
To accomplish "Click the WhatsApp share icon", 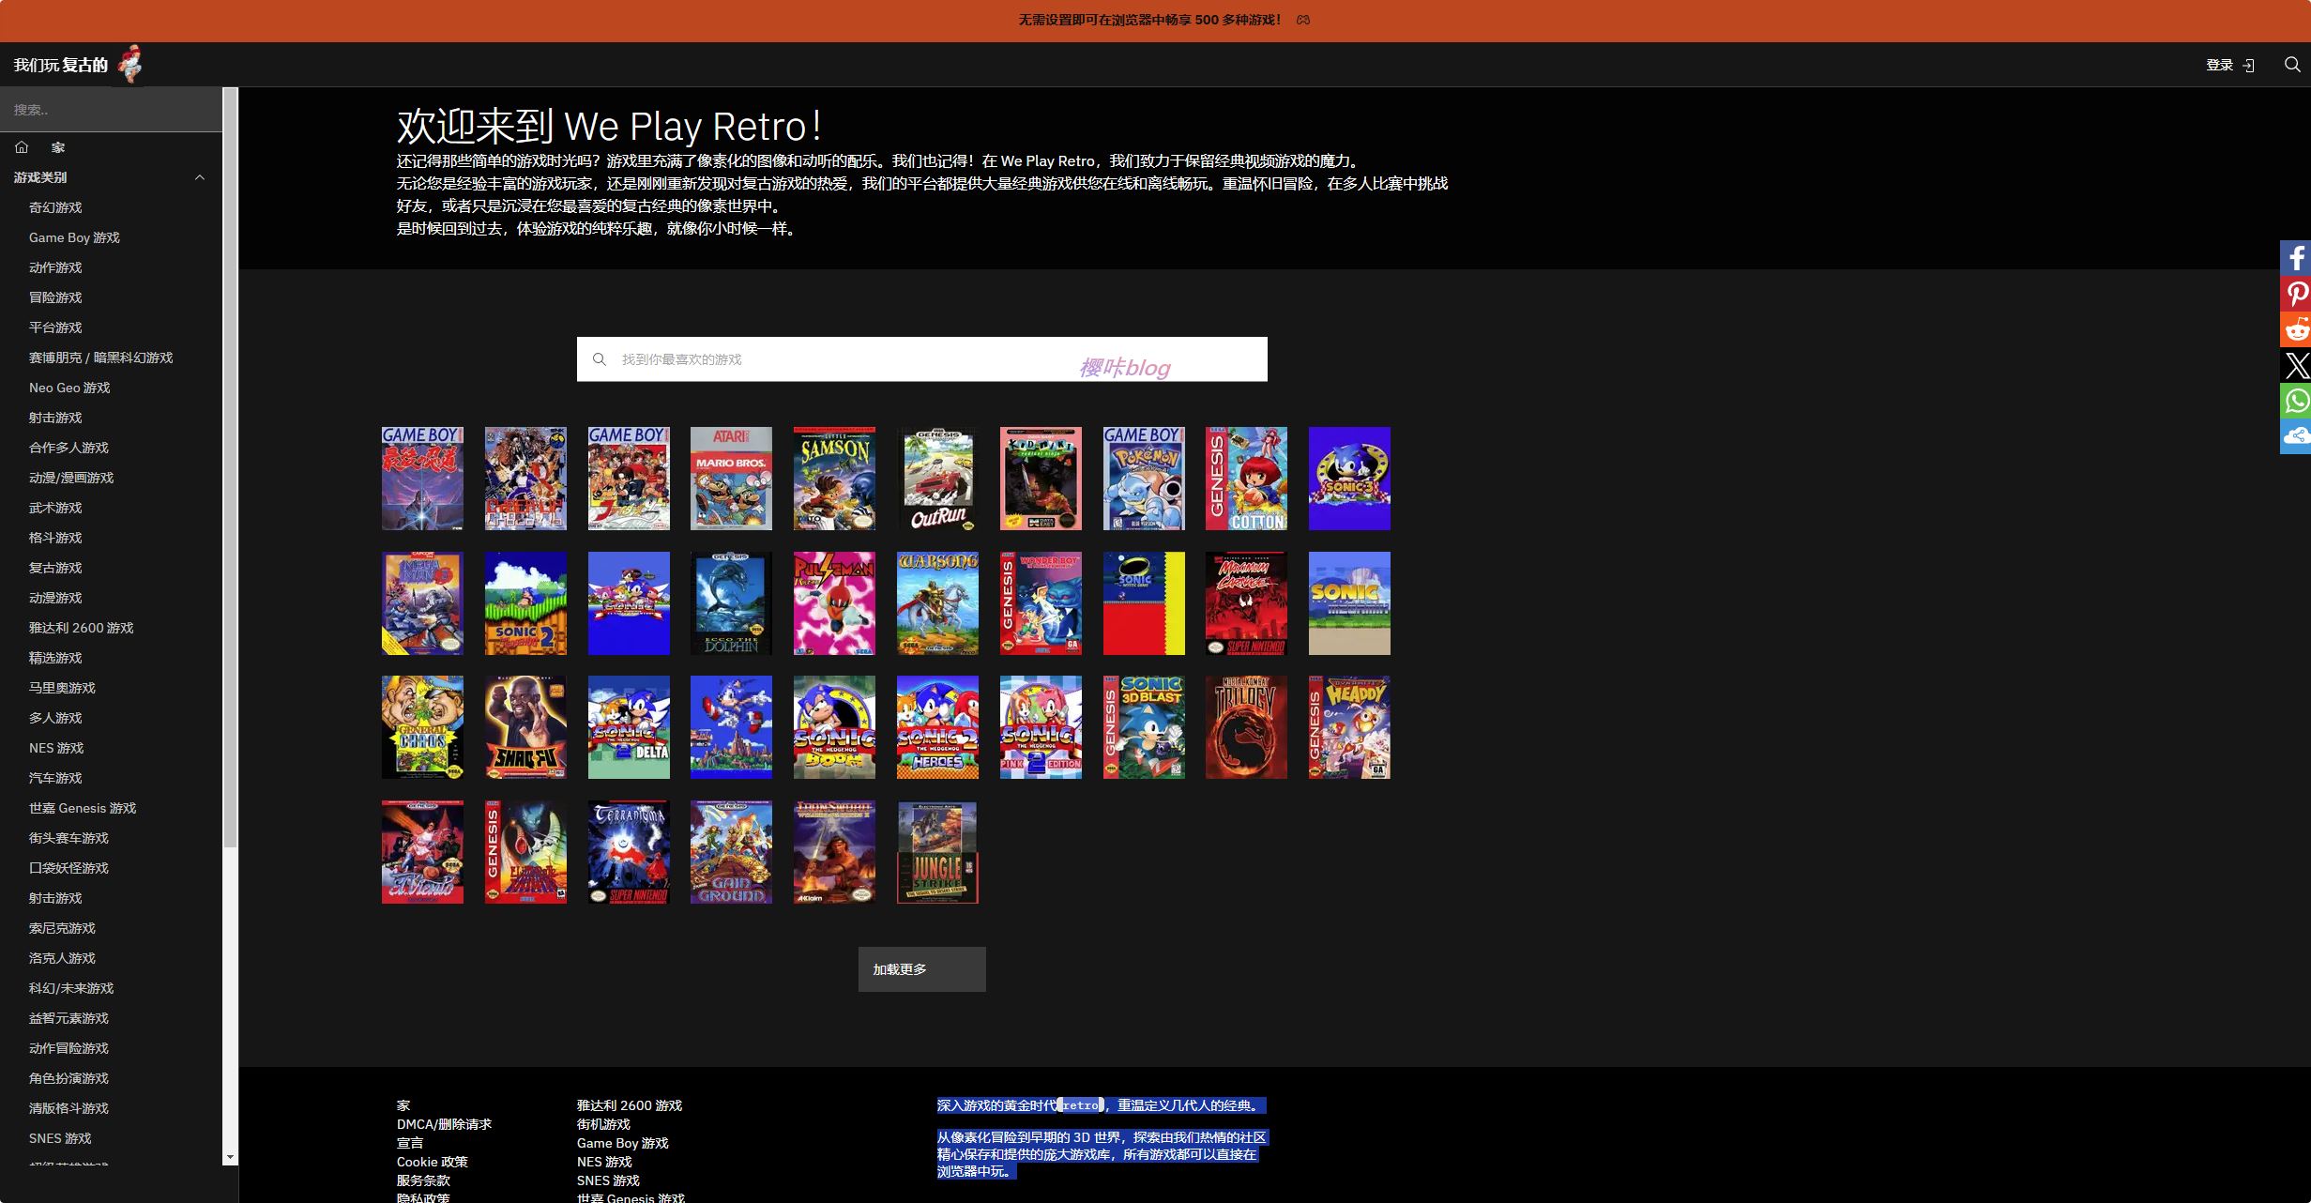I will pos(2296,401).
